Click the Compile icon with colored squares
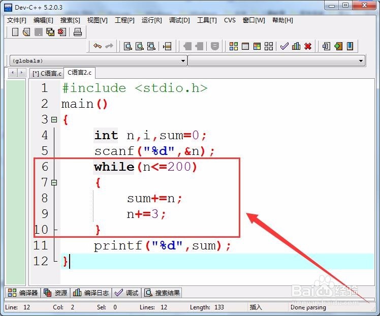380x316 pixels. pyautogui.click(x=234, y=46)
